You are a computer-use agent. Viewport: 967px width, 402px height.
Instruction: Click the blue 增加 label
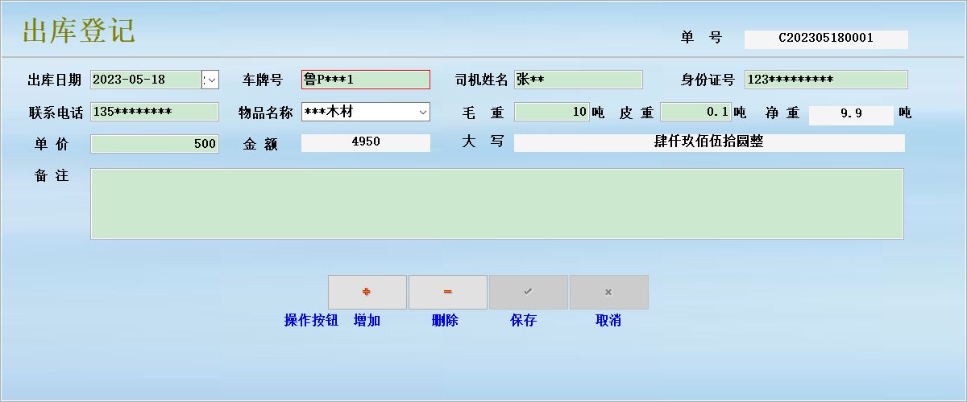pyautogui.click(x=367, y=320)
